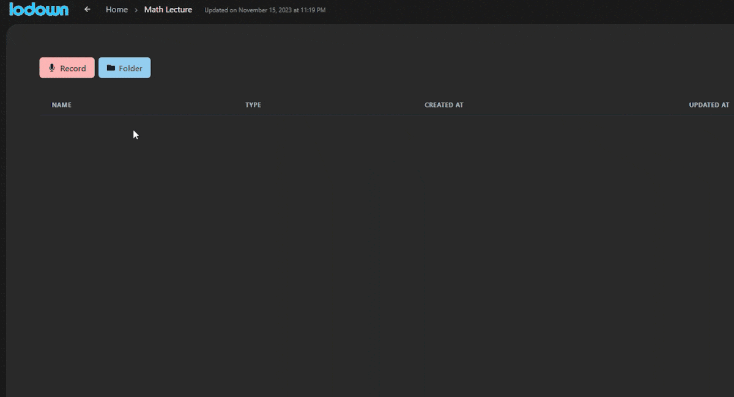Start a new recording with Record
This screenshot has height=397, width=734.
(67, 68)
